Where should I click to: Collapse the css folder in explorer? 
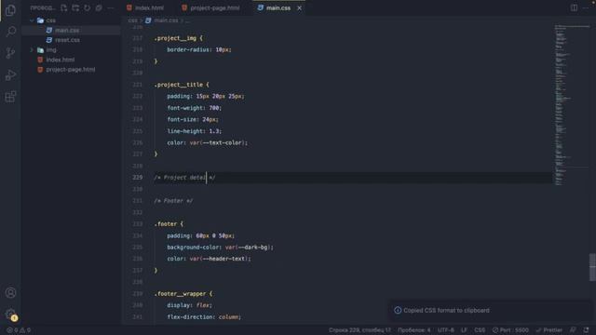(32, 20)
